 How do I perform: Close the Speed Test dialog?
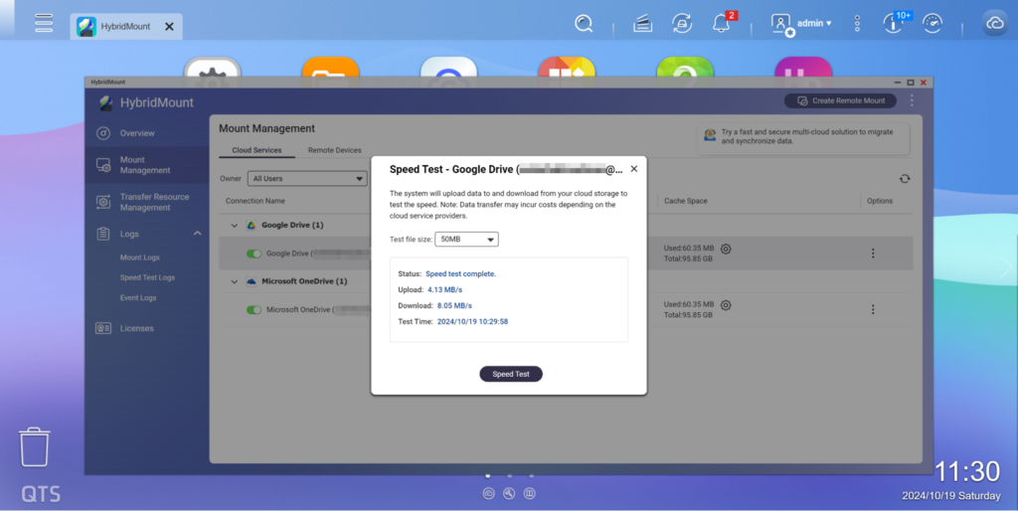(634, 169)
